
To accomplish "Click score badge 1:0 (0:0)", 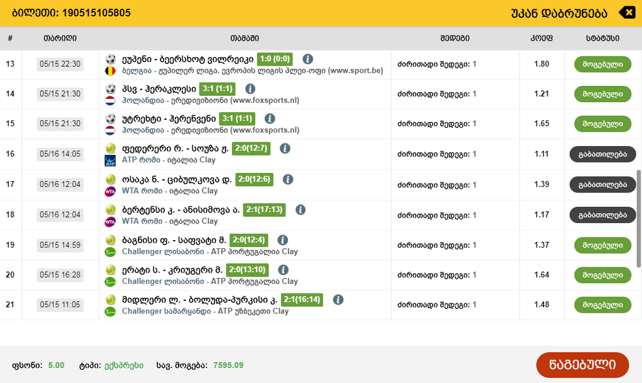I will point(275,59).
